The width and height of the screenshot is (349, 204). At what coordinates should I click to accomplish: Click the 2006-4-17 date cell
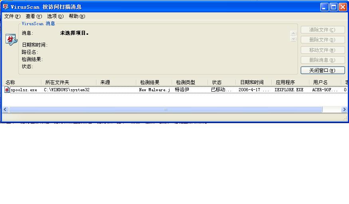[254, 90]
